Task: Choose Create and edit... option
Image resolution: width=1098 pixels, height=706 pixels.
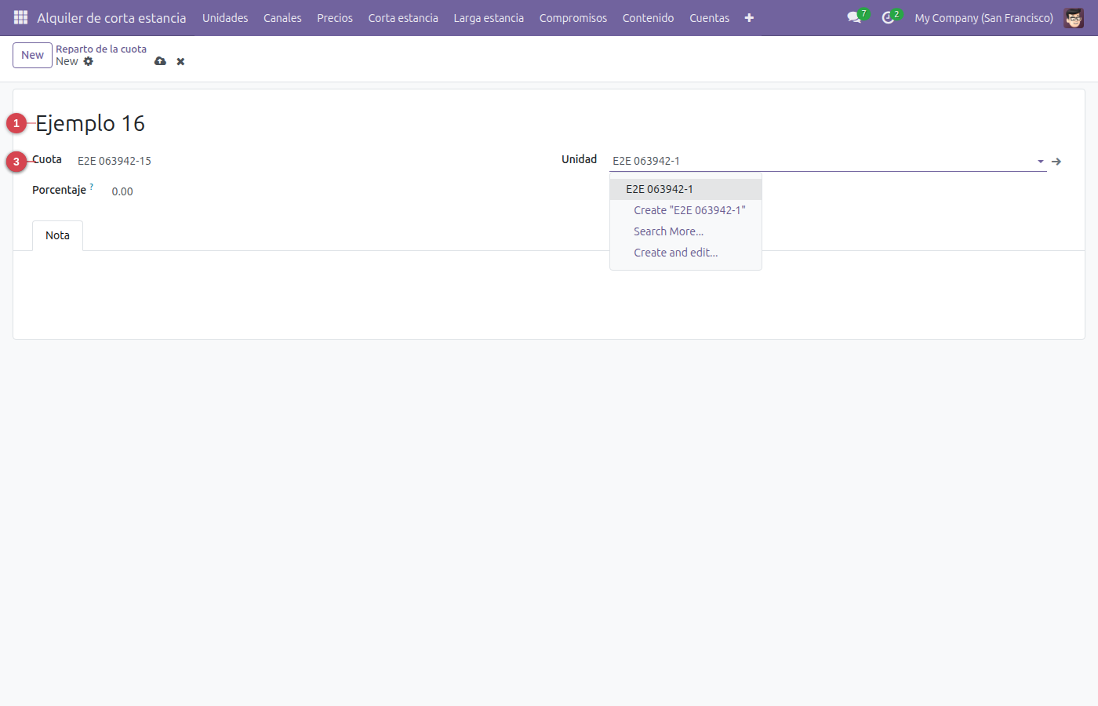Action: click(685, 253)
